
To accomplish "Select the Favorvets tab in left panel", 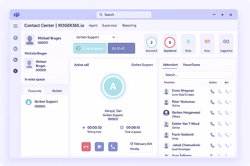I will tap(35, 91).
